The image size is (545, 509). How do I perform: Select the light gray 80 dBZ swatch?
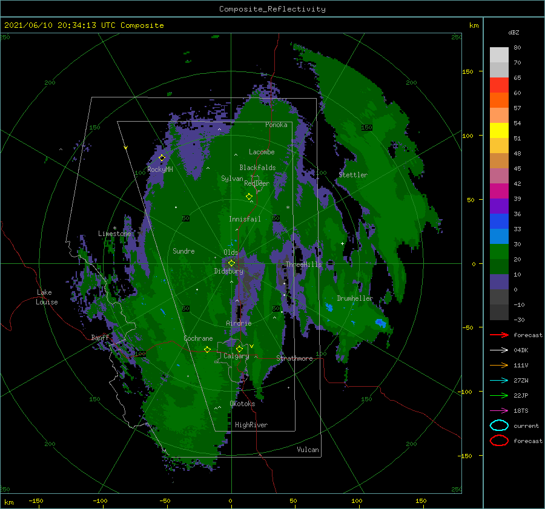(x=499, y=54)
